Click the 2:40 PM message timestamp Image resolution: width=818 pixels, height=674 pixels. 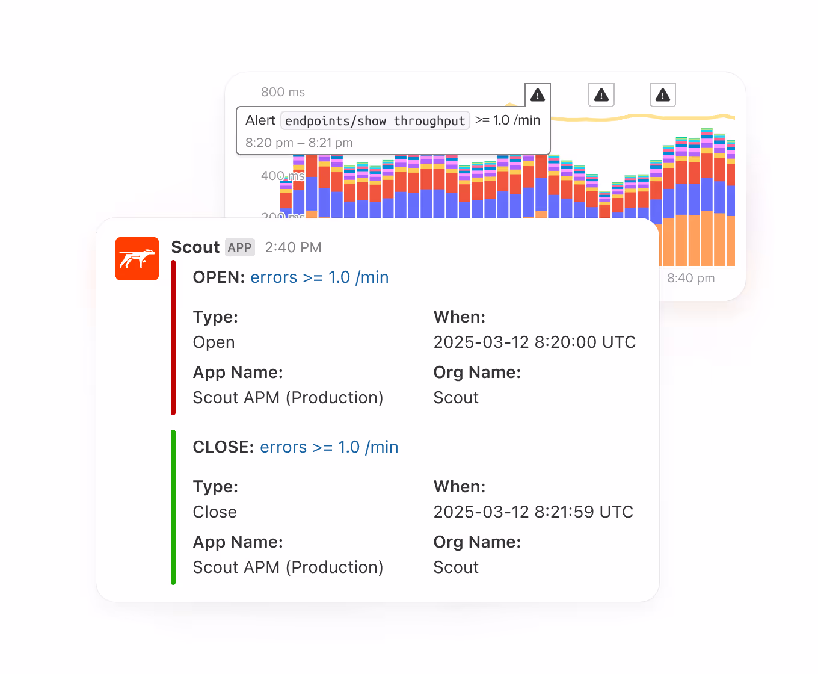293,247
